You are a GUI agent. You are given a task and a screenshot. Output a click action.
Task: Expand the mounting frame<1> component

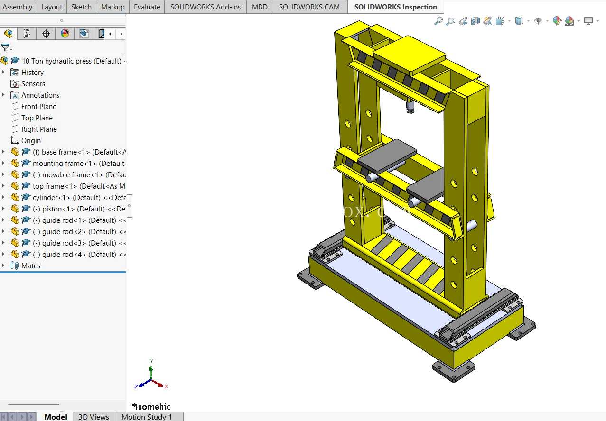[x=3, y=163]
